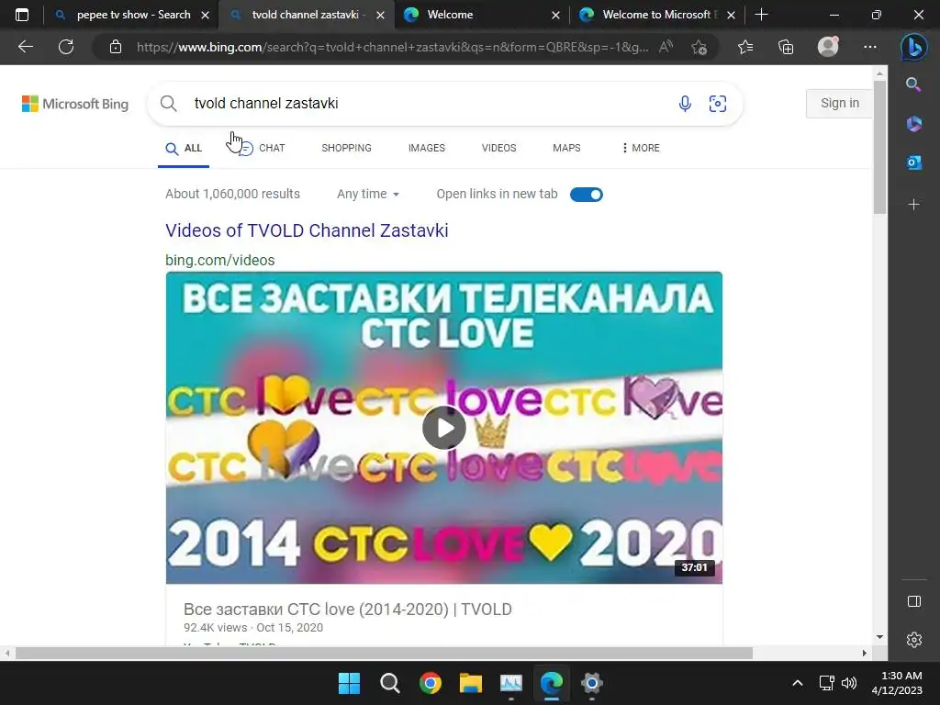Viewport: 940px width, 705px height.
Task: Refresh the current Bing page
Action: click(x=66, y=47)
